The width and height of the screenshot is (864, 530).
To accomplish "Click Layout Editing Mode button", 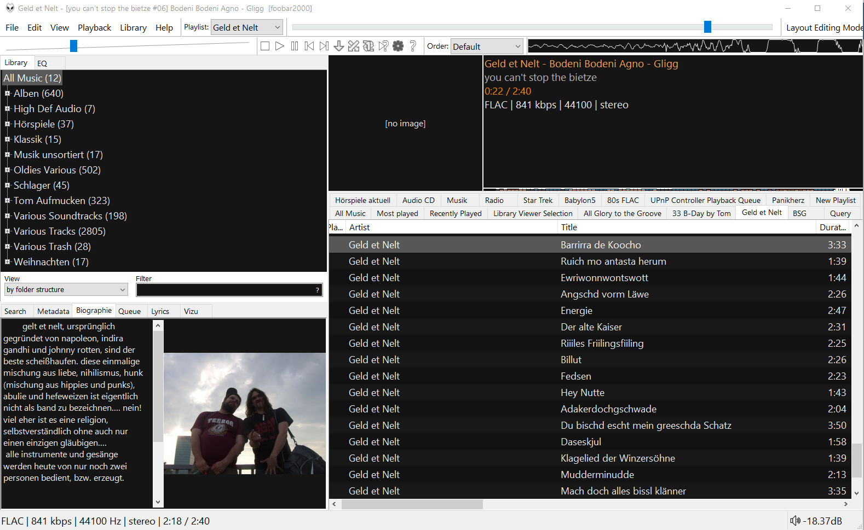I will [825, 27].
